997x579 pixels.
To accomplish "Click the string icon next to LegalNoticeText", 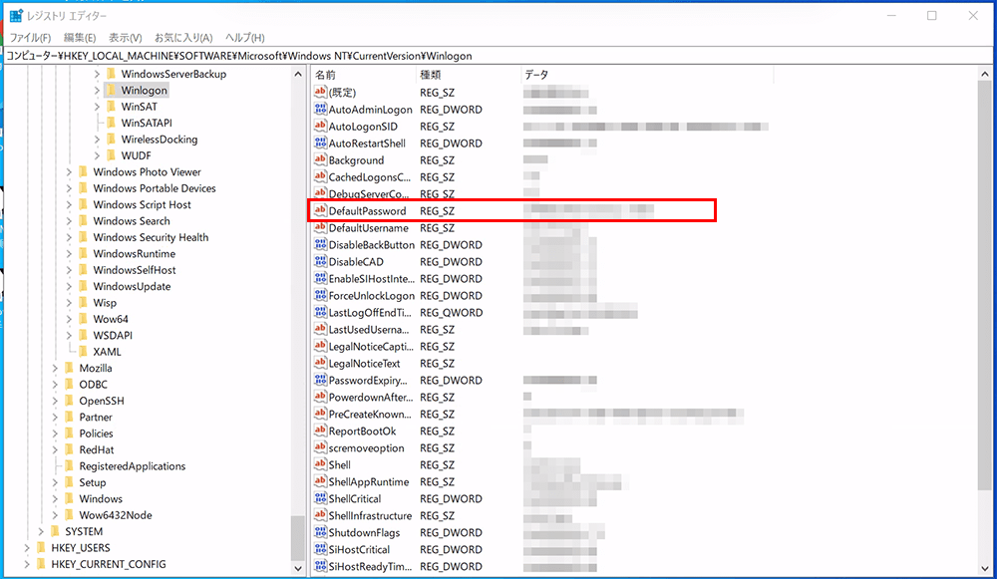I will [x=321, y=363].
